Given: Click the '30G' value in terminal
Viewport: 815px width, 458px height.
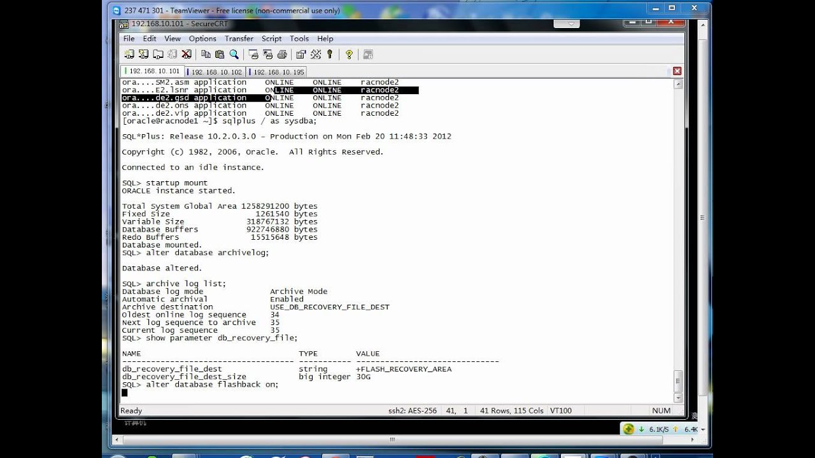Looking at the screenshot, I should point(364,377).
